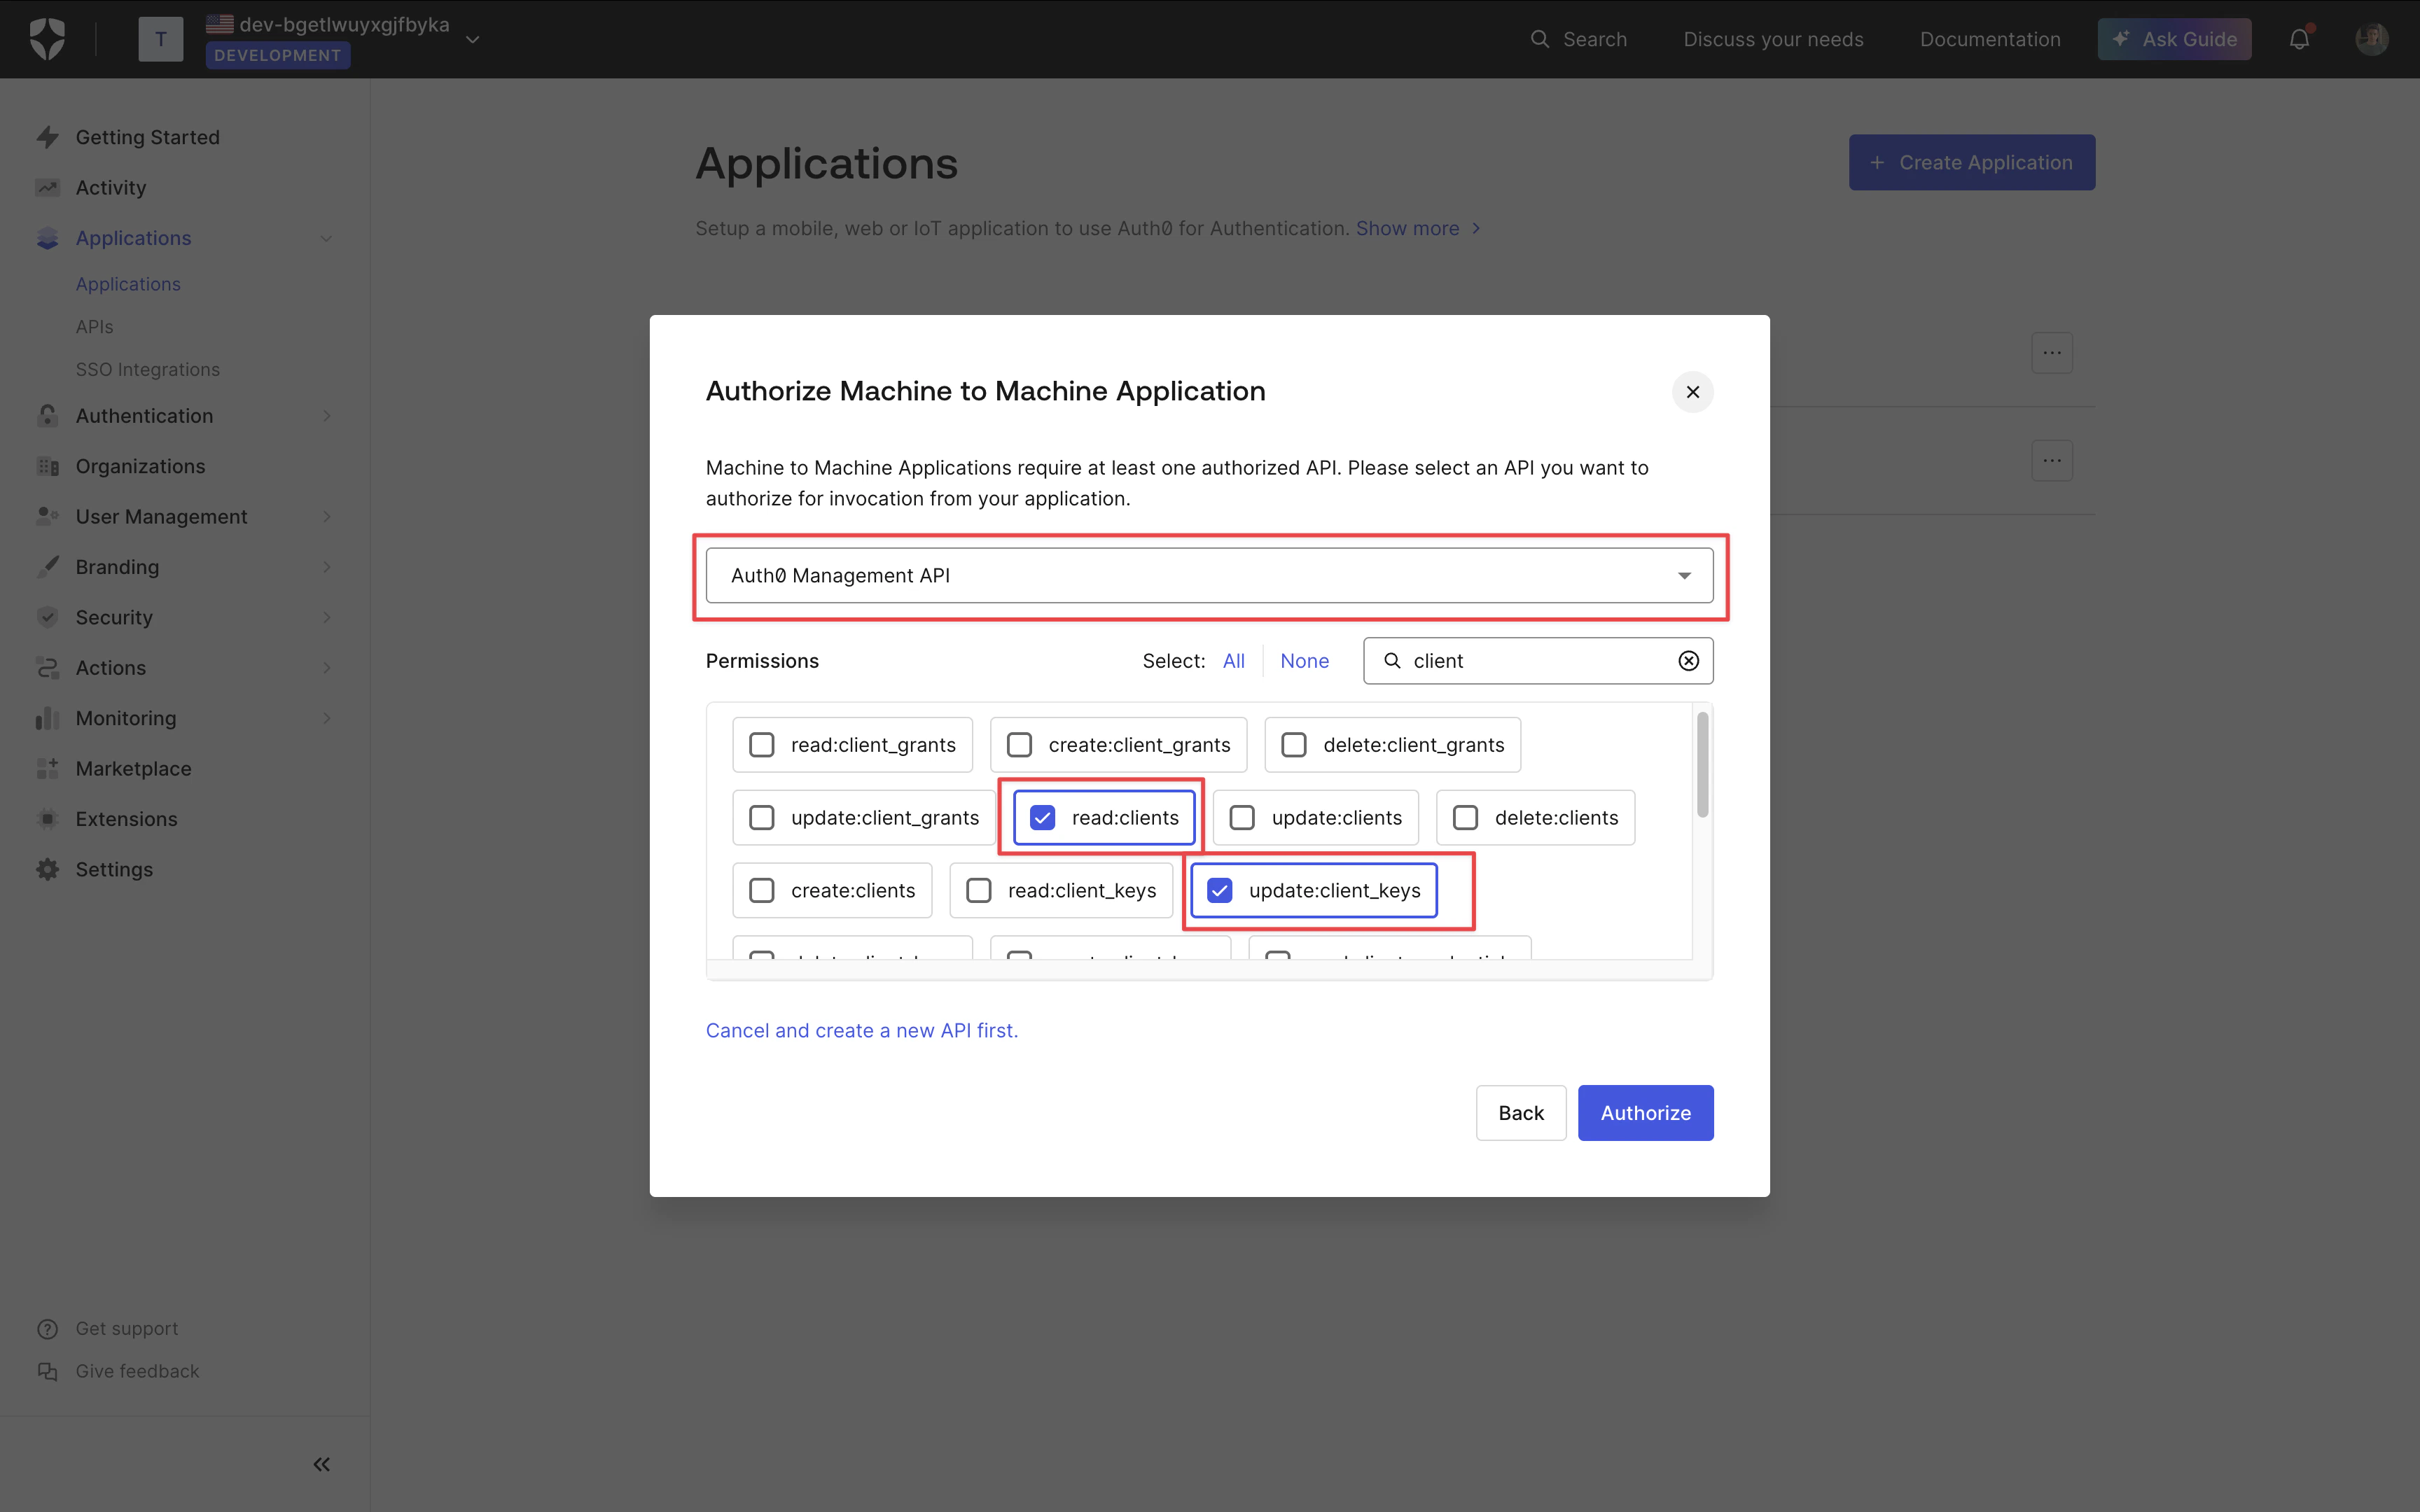Click Cancel and create a new API first
The width and height of the screenshot is (2420, 1512).
tap(861, 1030)
